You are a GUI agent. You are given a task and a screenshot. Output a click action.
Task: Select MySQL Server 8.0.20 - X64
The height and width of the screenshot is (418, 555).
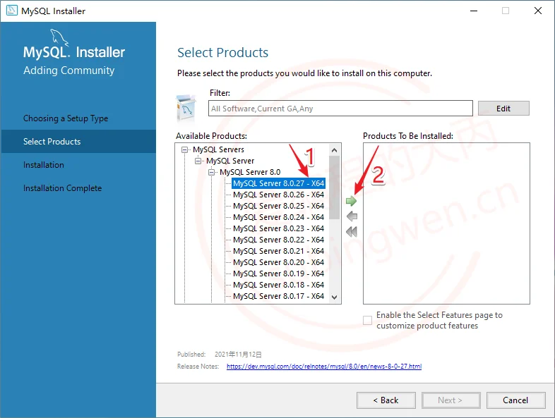point(279,262)
